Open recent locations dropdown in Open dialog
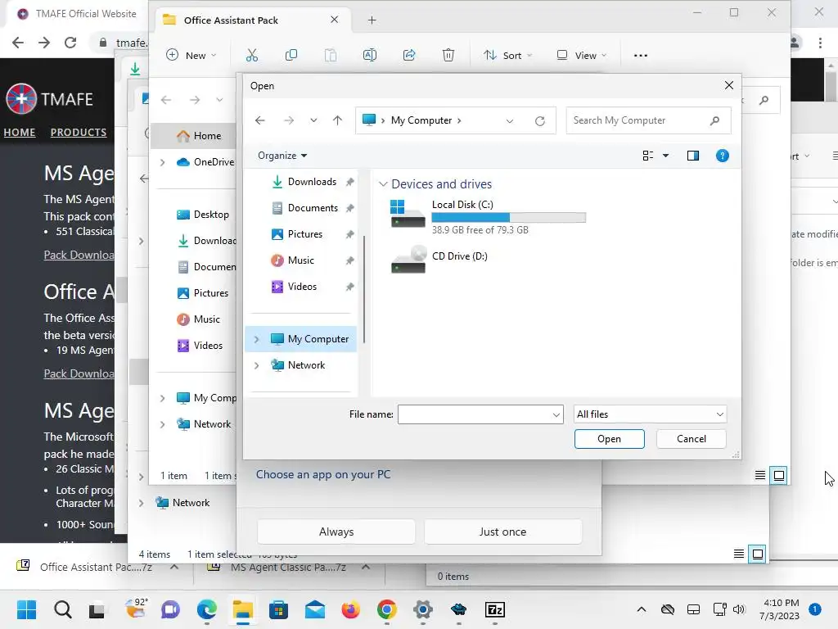The height and width of the screenshot is (629, 838). (313, 120)
